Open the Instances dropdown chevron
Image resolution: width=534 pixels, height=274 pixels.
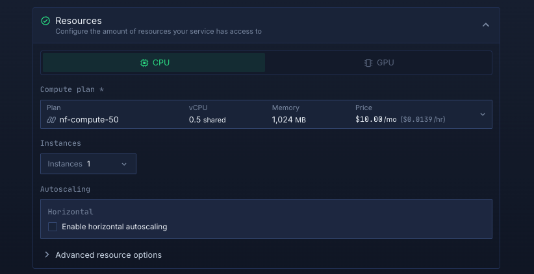tap(124, 165)
